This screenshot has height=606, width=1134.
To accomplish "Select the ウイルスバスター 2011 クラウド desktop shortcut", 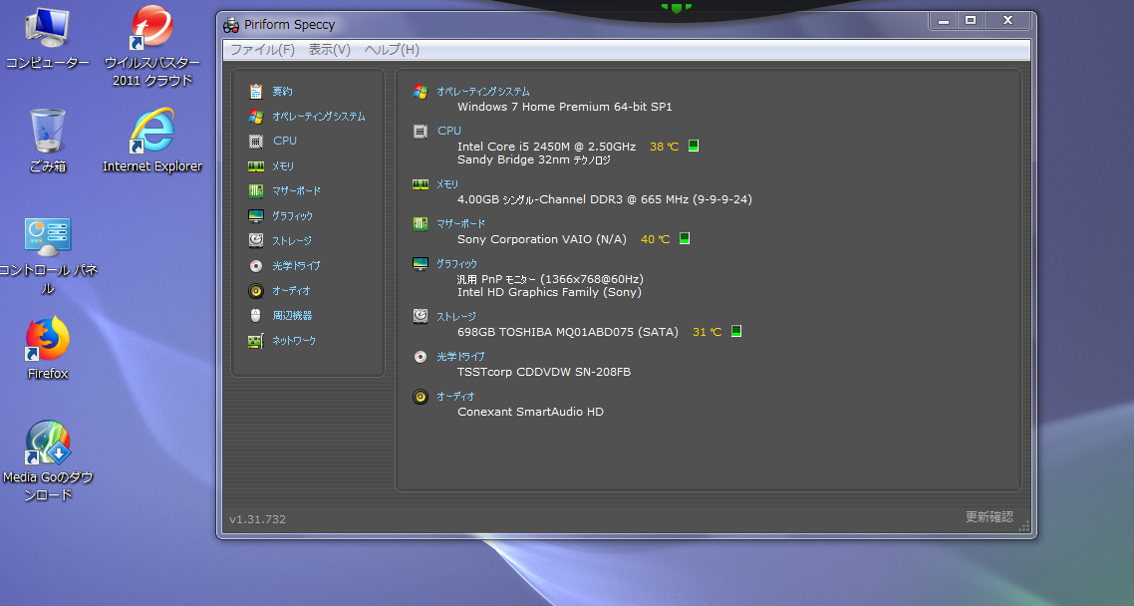I will 152,46.
